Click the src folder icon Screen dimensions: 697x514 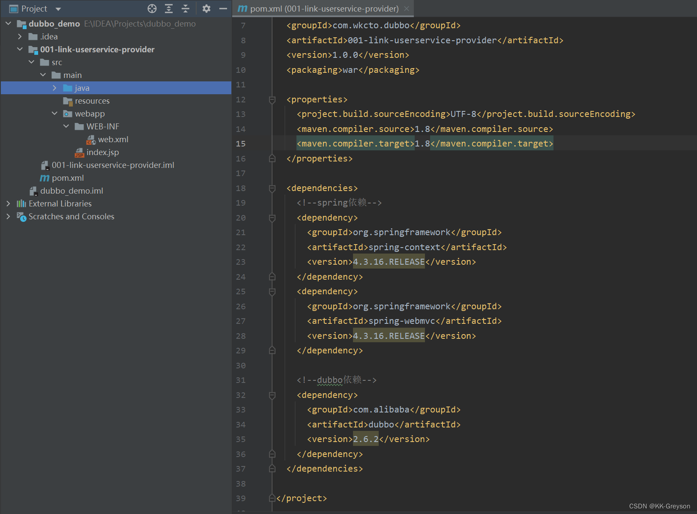[x=45, y=62]
